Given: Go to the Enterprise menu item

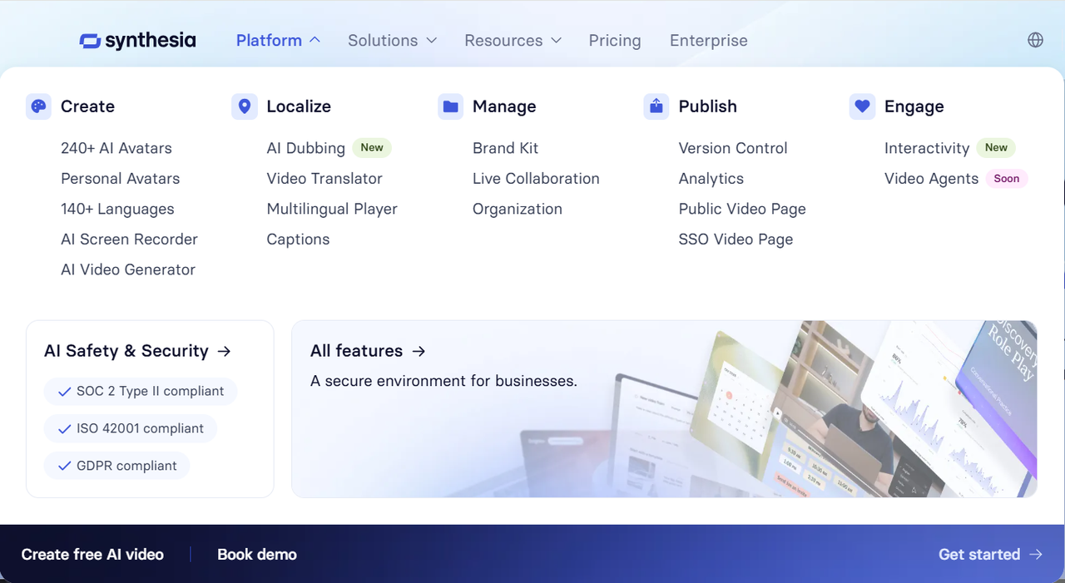Looking at the screenshot, I should (708, 40).
